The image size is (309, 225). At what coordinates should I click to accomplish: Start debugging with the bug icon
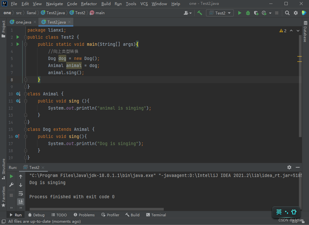click(248, 13)
